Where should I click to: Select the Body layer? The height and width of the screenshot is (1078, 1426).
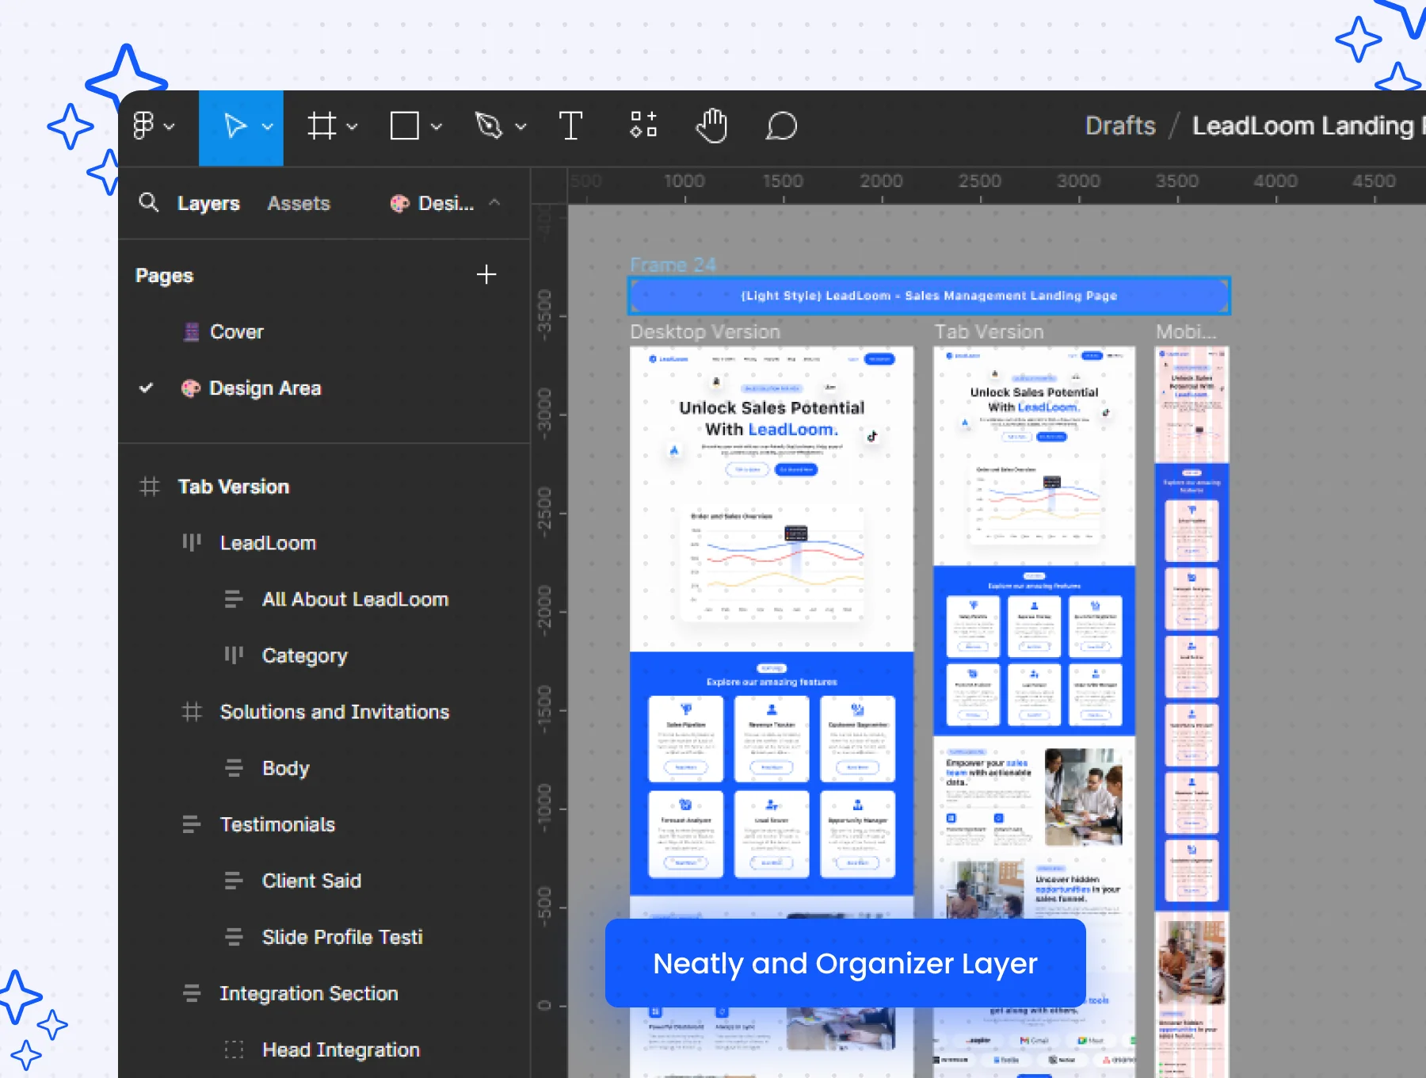286,769
